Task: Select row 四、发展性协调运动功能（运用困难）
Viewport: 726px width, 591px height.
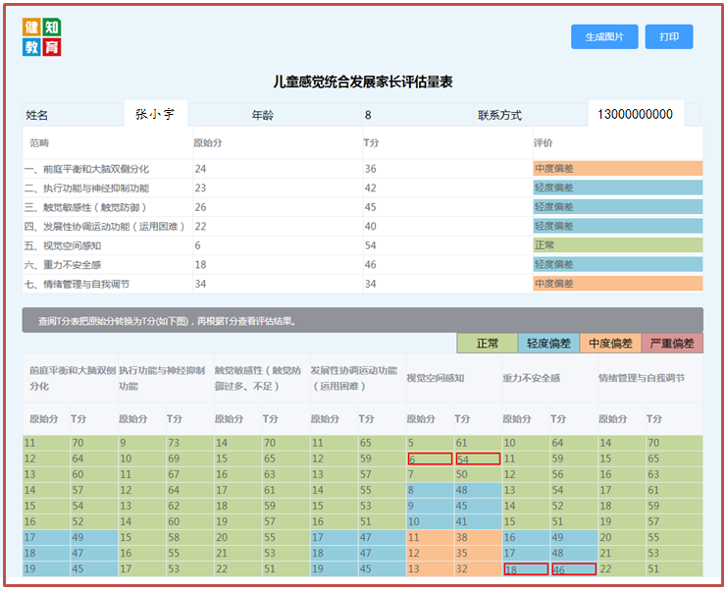Action: [363, 226]
